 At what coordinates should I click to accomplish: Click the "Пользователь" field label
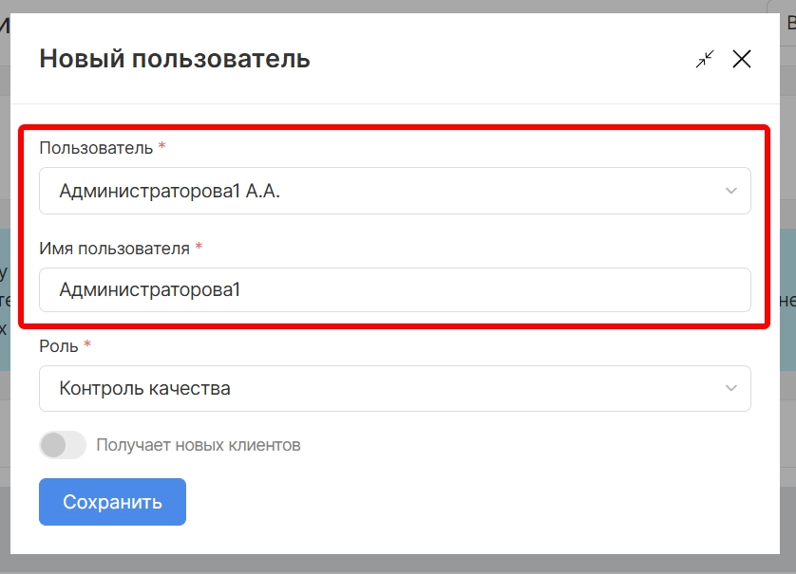click(95, 148)
